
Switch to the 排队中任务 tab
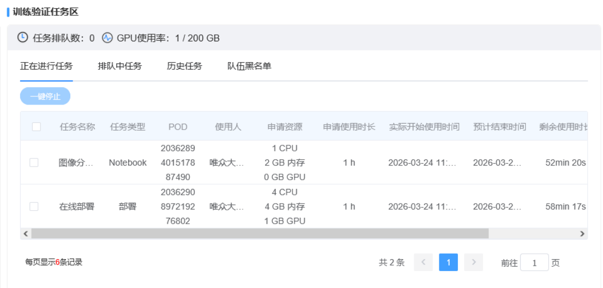tap(120, 66)
